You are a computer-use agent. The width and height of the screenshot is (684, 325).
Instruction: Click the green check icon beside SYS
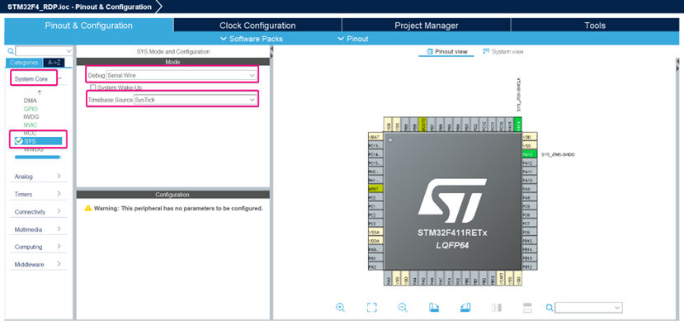point(18,141)
